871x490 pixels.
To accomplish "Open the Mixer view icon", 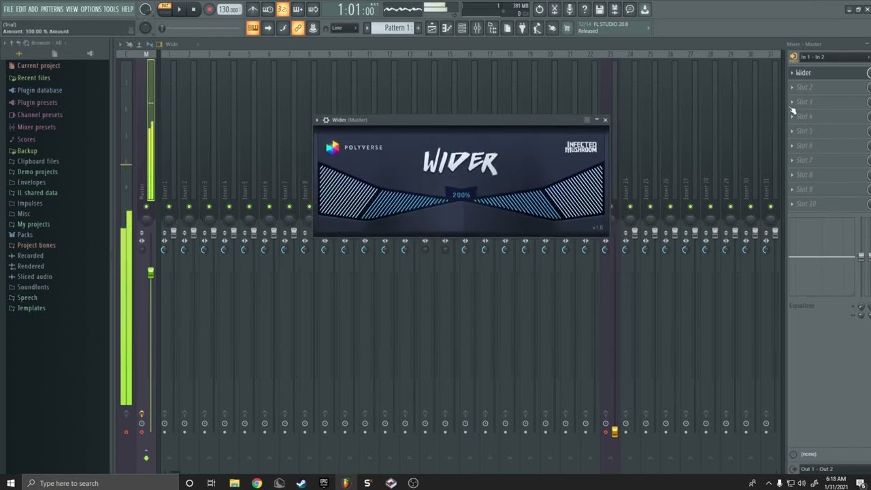I will [477, 28].
